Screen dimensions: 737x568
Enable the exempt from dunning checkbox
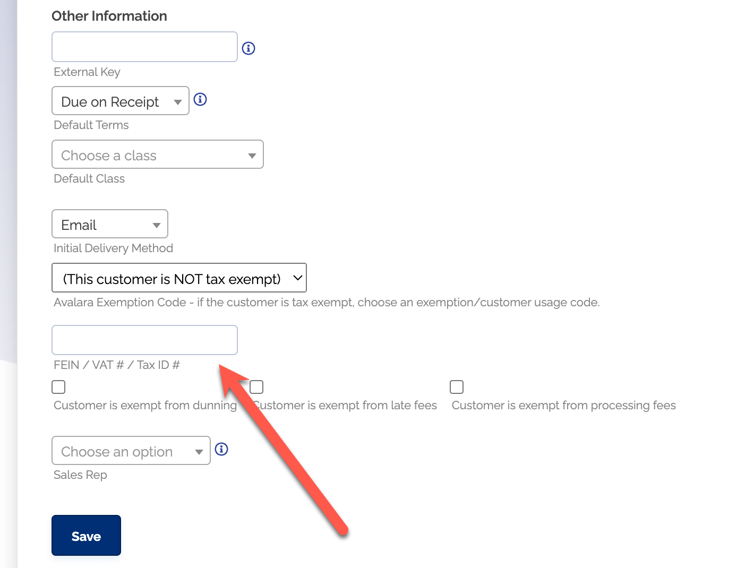point(58,387)
